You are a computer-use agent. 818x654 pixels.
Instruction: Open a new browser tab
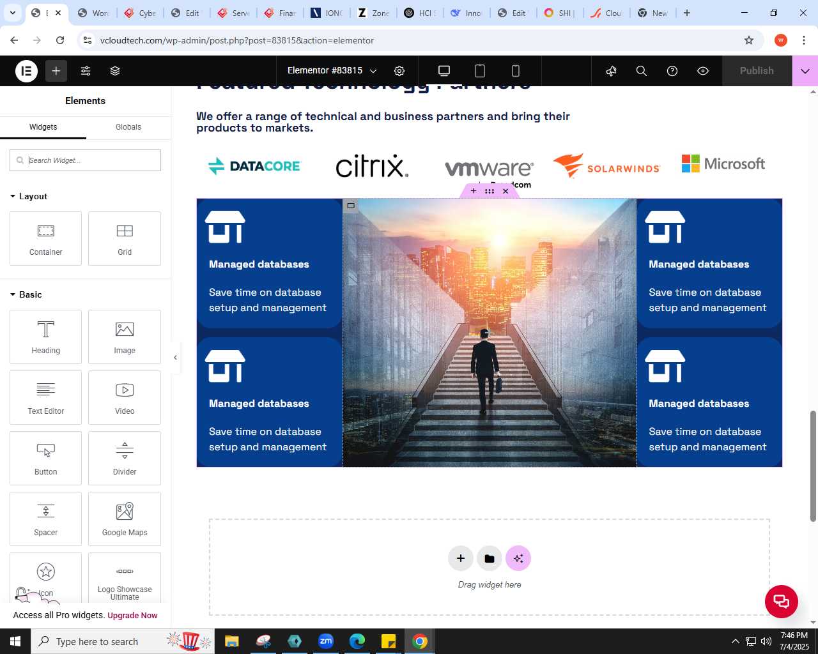pyautogui.click(x=687, y=13)
